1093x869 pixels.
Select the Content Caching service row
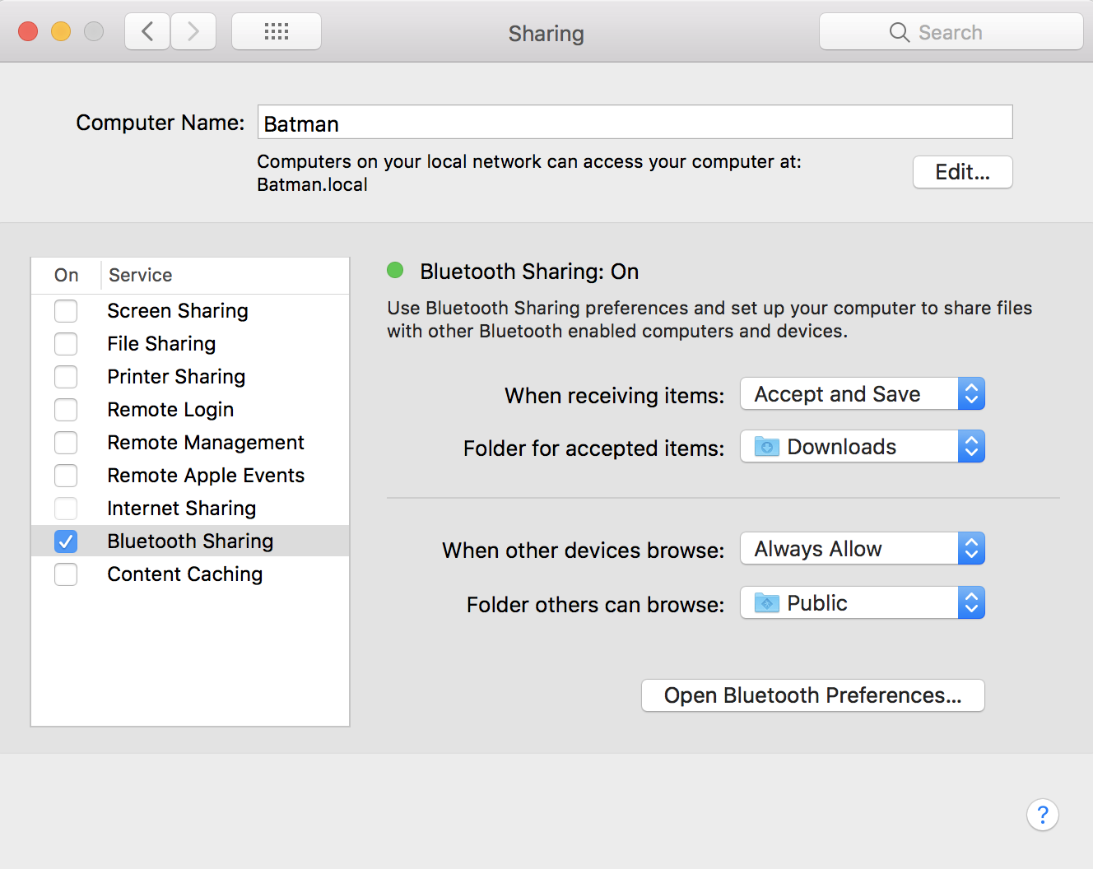(x=190, y=574)
